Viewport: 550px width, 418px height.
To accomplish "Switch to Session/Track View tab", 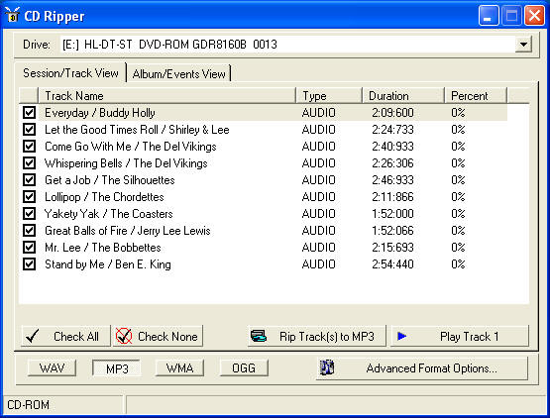I will coord(70,73).
